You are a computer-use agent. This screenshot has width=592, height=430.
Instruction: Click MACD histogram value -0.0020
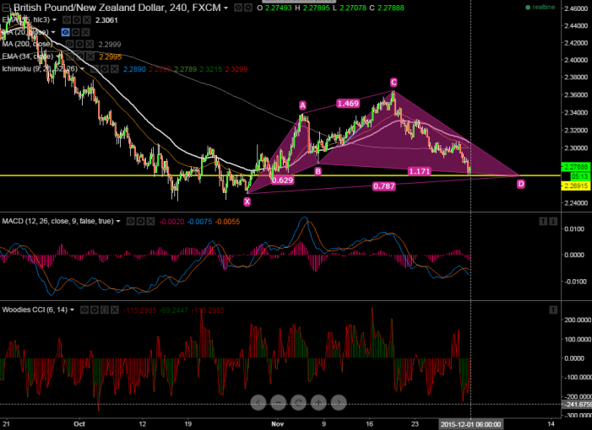(171, 222)
